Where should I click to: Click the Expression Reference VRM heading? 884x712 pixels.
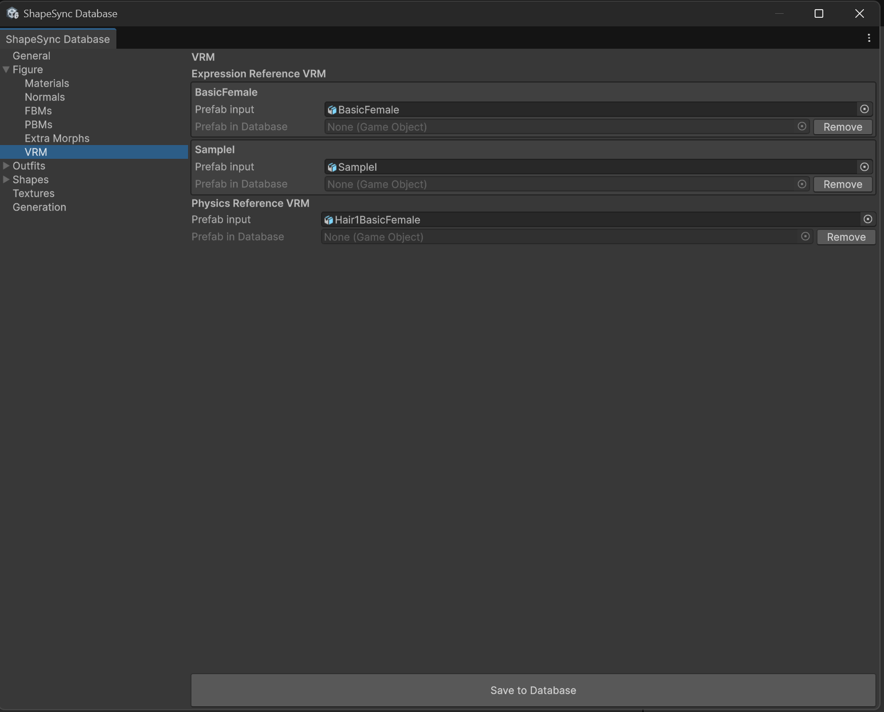coord(259,73)
